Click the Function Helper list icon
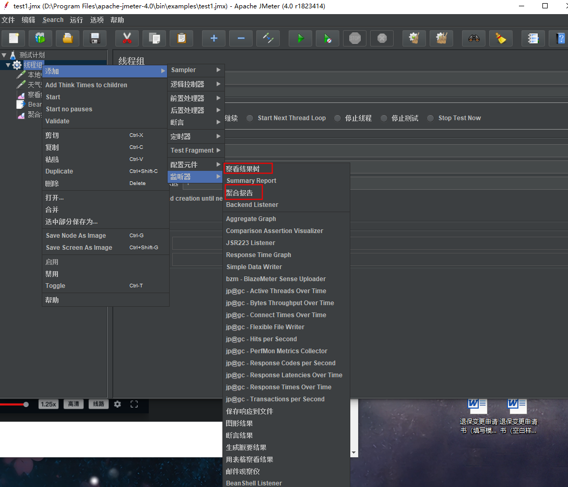The image size is (568, 487). click(533, 38)
